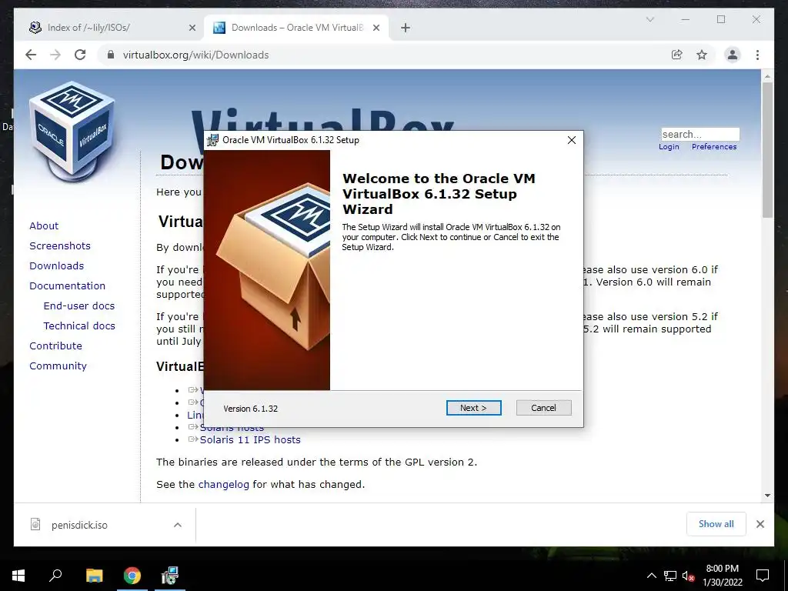Show hidden system tray icons
This screenshot has width=788, height=591.
click(x=651, y=576)
